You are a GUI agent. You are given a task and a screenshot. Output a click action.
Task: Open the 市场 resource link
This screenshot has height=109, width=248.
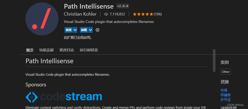224,90
